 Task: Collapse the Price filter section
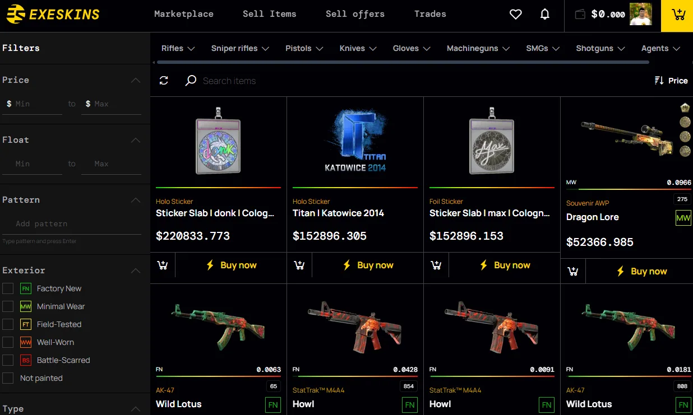pyautogui.click(x=136, y=80)
